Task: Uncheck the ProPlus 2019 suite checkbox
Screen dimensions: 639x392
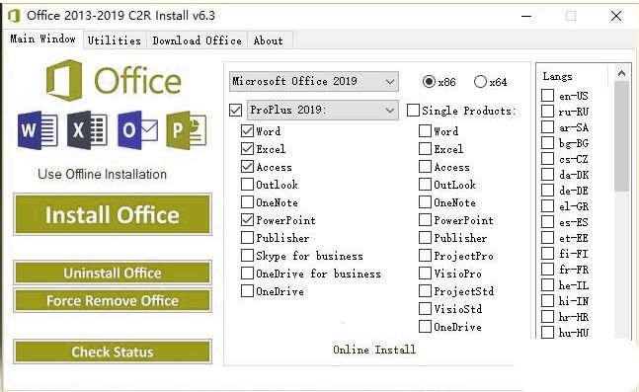Action: coord(235,110)
